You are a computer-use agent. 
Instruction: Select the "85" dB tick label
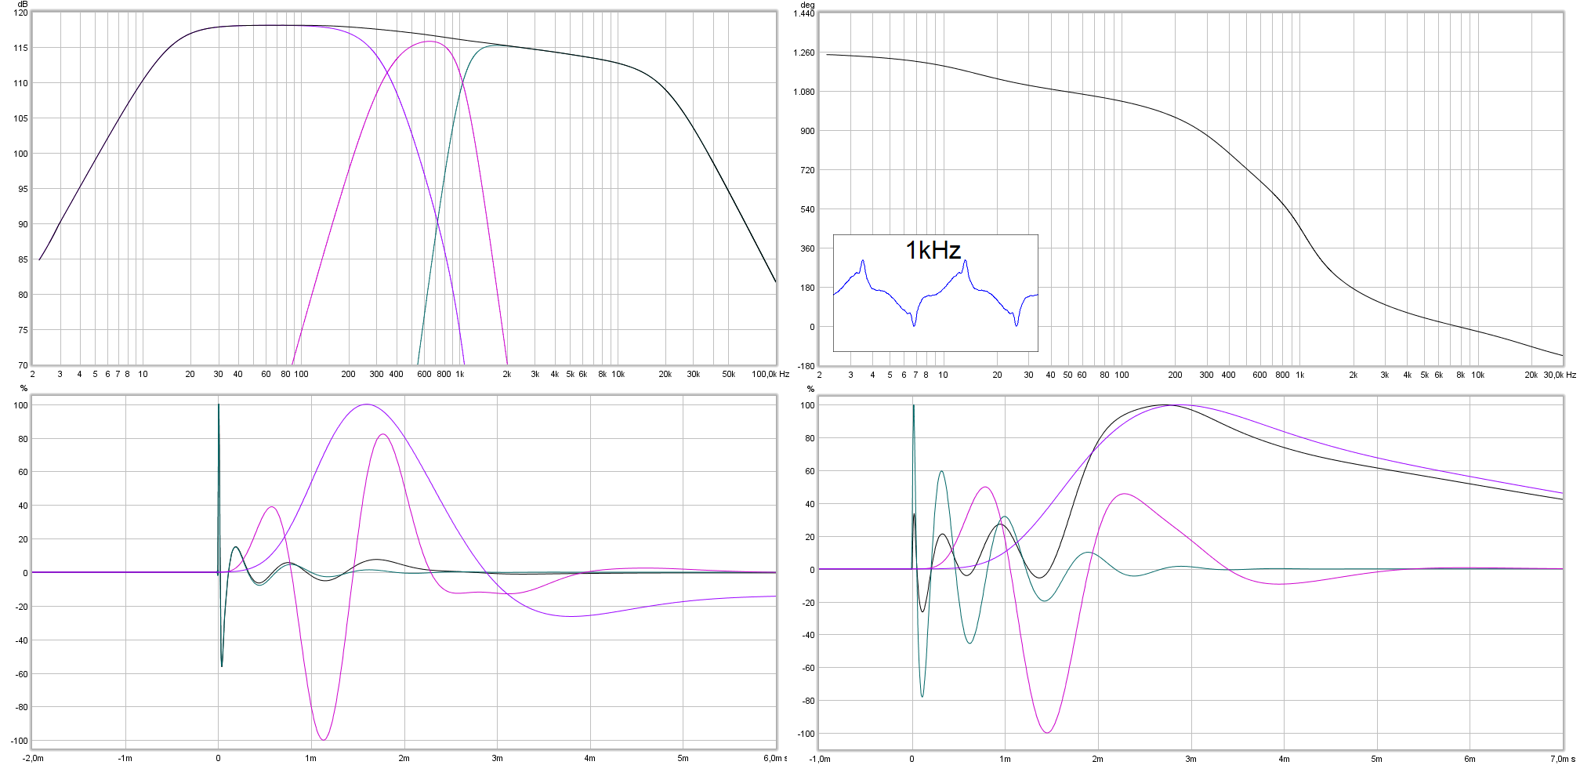point(23,259)
